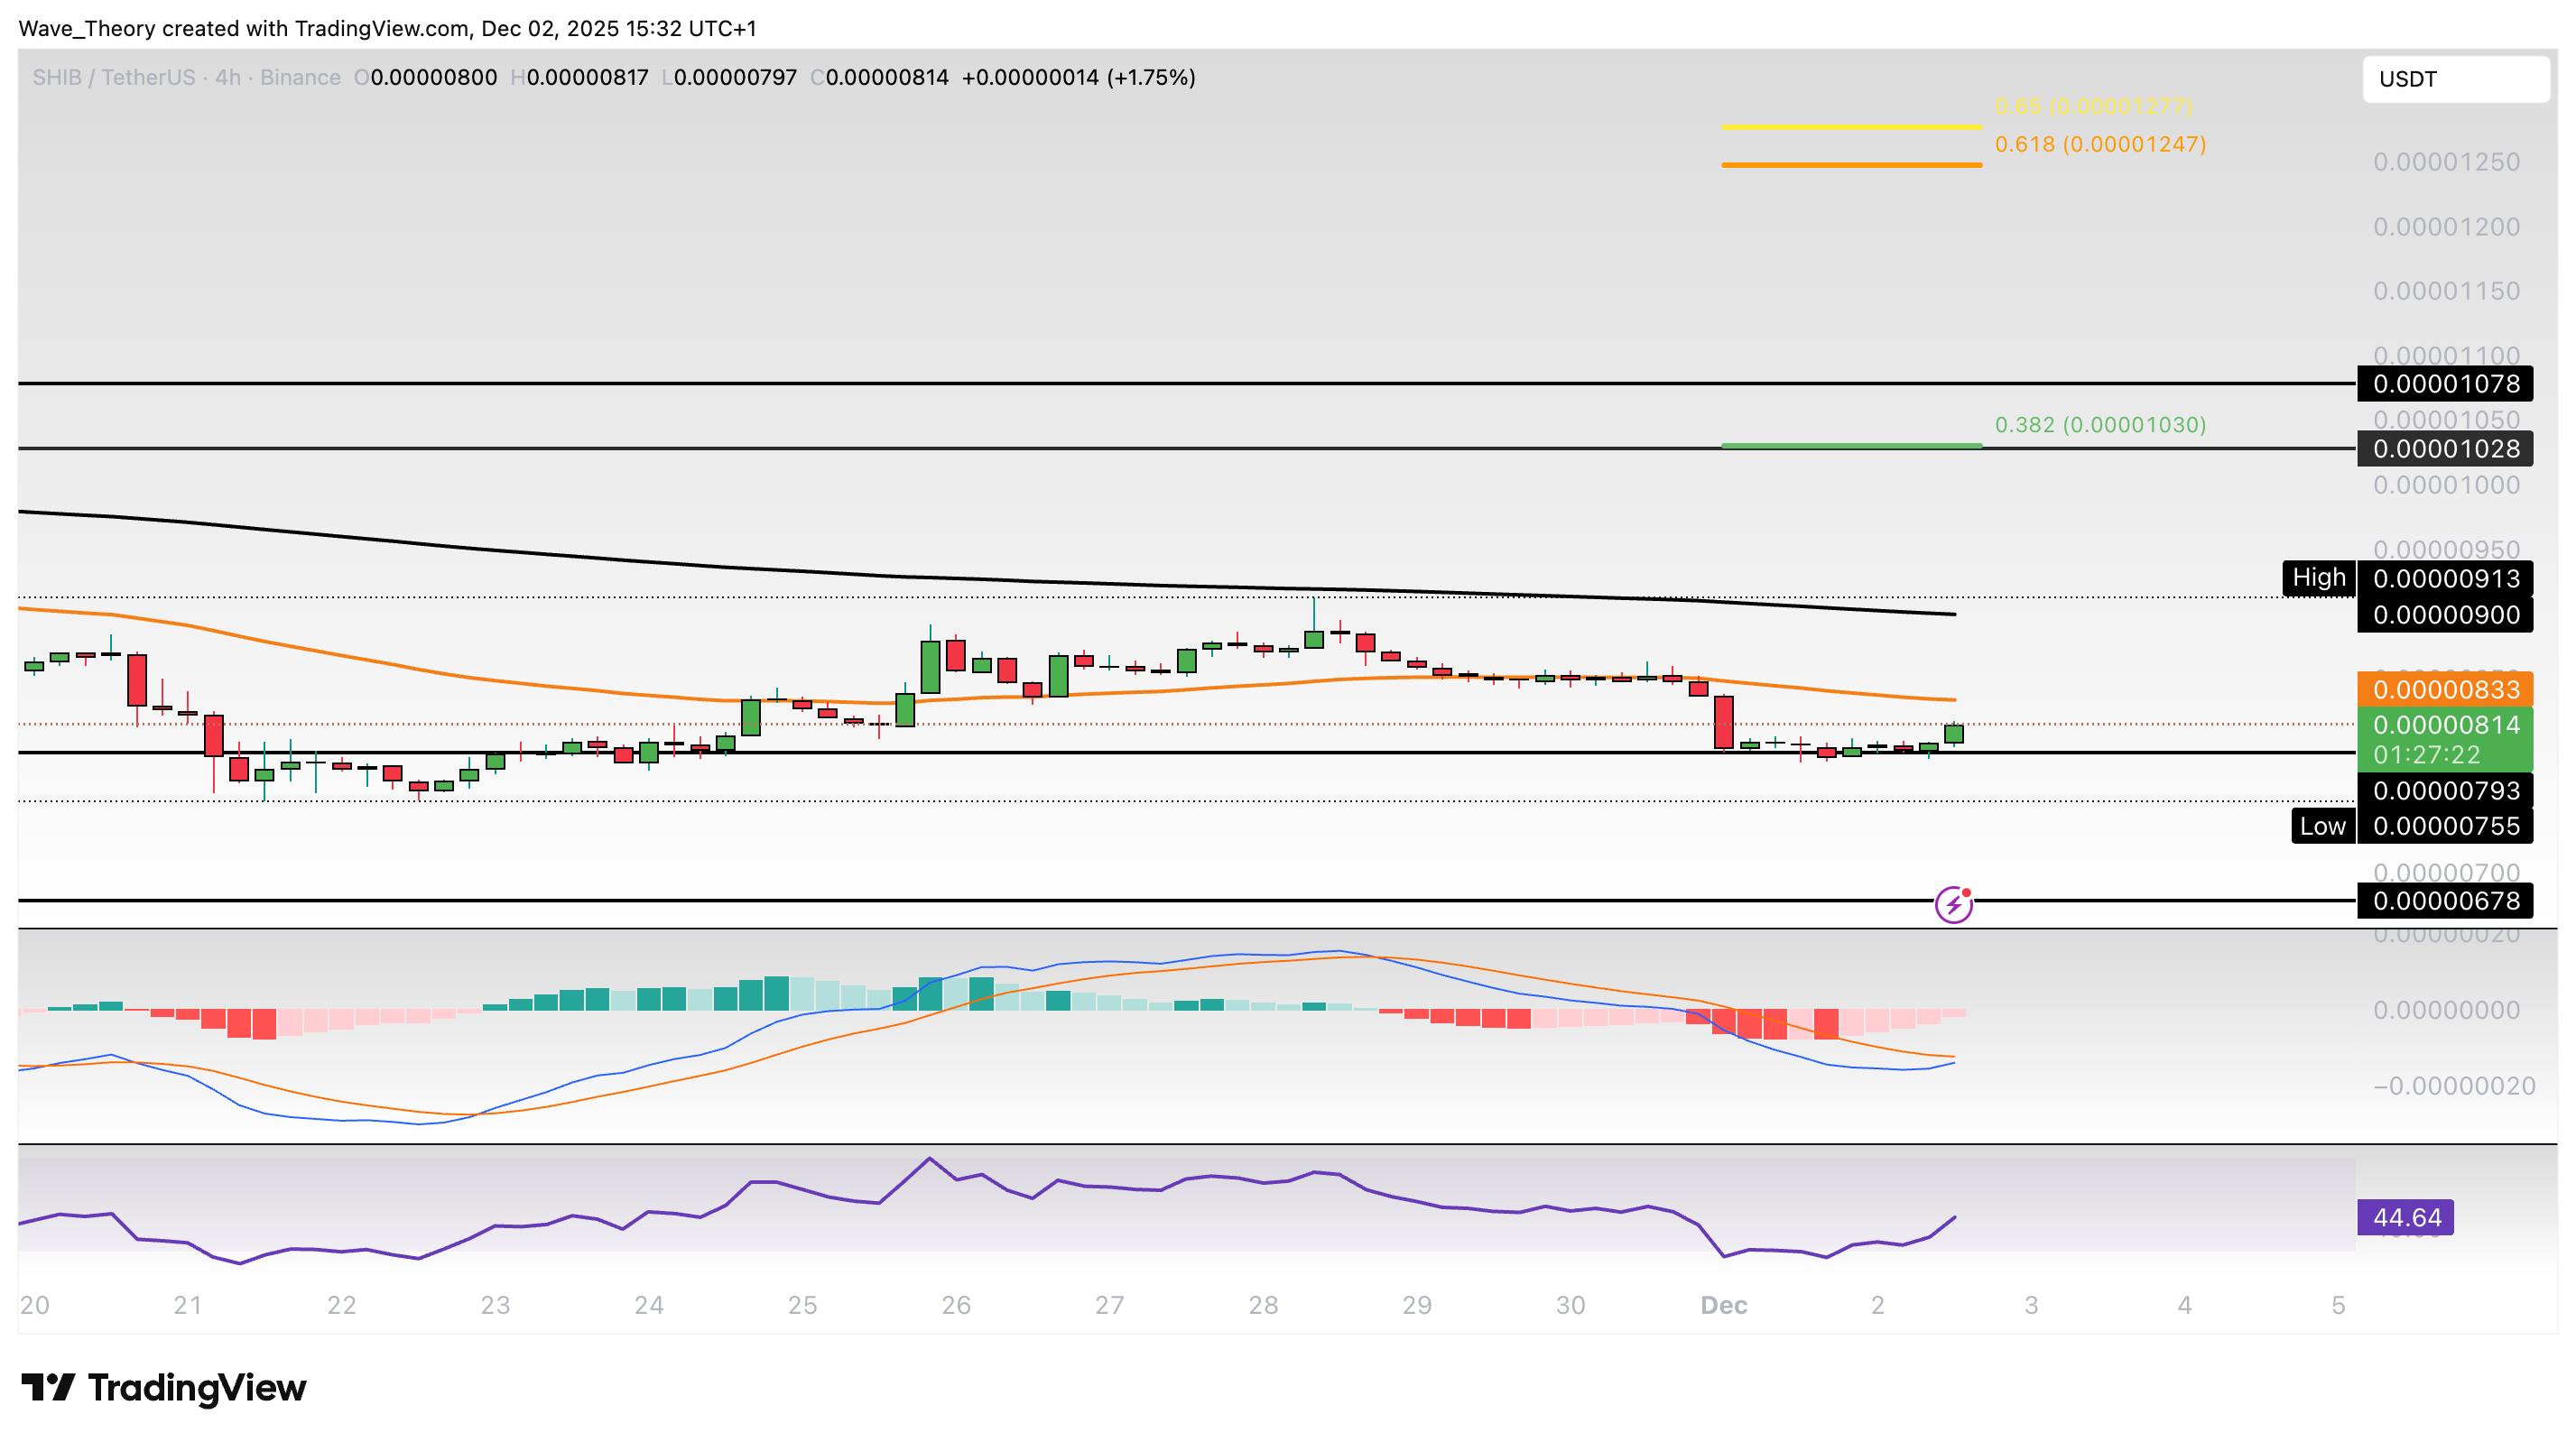Viewport: 2576px width, 1442px height.
Task: Click the purple lightning bolt event icon
Action: [1952, 905]
